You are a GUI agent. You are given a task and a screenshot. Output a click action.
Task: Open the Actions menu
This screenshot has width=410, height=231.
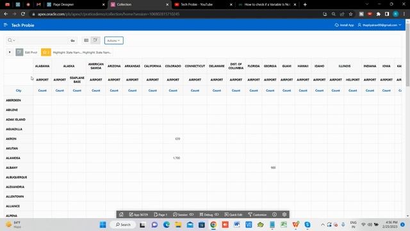pyautogui.click(x=114, y=40)
